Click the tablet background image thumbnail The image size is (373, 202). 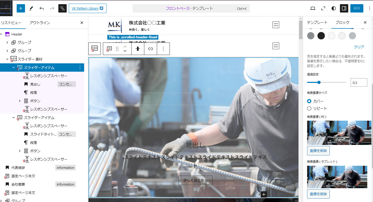(x=337, y=177)
